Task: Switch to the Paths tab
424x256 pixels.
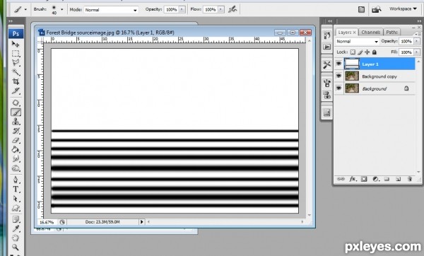Action: [391, 33]
